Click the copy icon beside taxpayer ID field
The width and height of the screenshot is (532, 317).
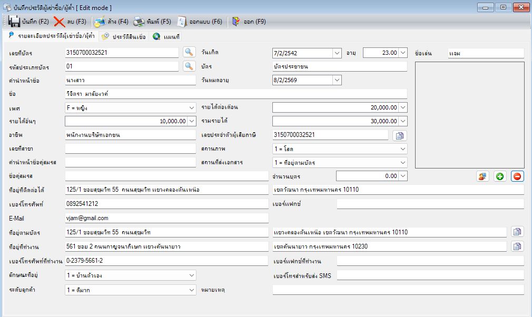coord(400,135)
